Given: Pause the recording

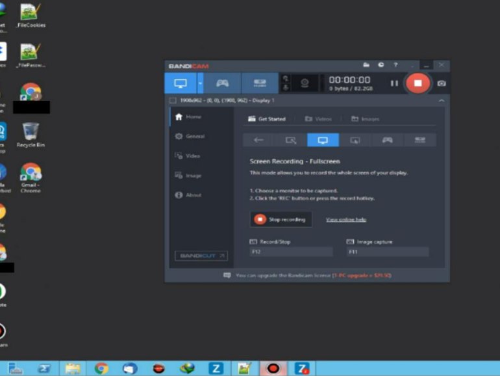Looking at the screenshot, I should click(394, 83).
